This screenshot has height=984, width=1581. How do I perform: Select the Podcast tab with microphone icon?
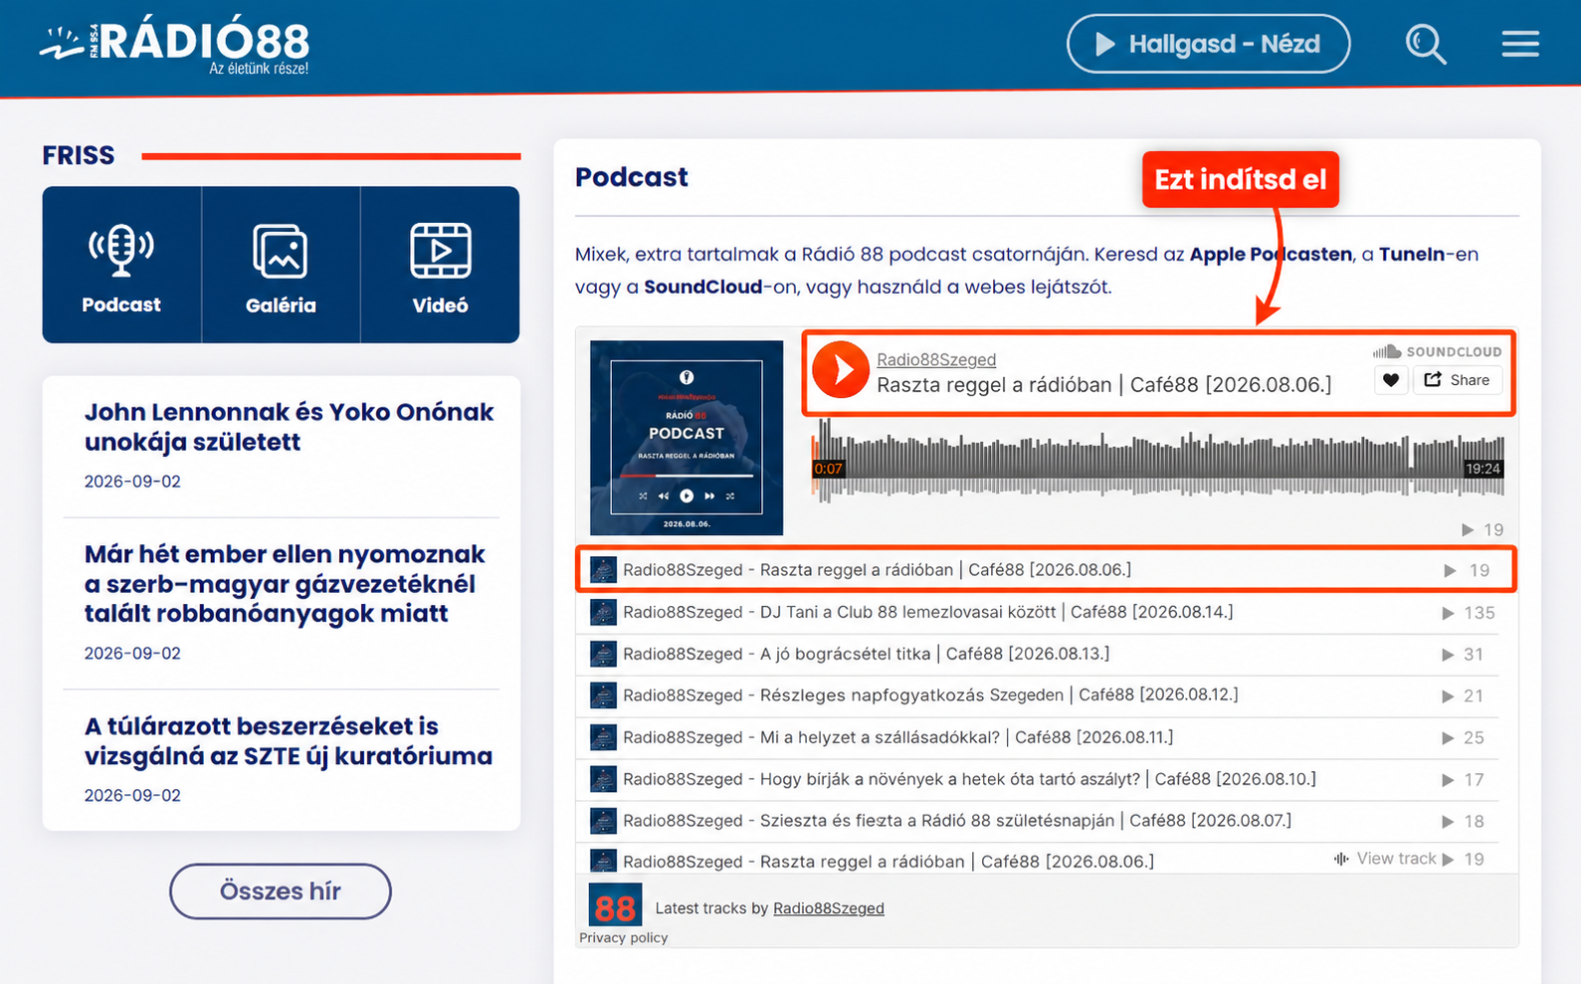(x=121, y=265)
